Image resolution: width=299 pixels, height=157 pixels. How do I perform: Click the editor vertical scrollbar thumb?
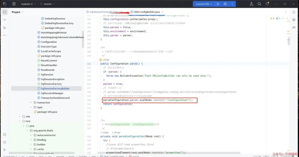coord(289,41)
